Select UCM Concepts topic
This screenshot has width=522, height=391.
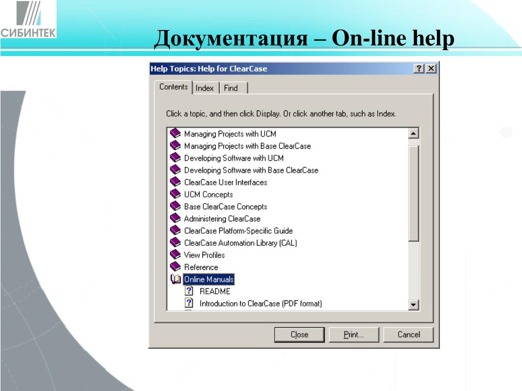[208, 194]
